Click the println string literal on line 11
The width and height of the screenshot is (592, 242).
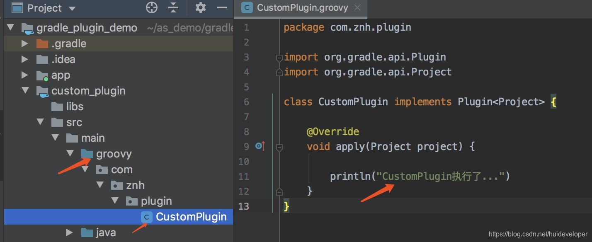point(441,177)
